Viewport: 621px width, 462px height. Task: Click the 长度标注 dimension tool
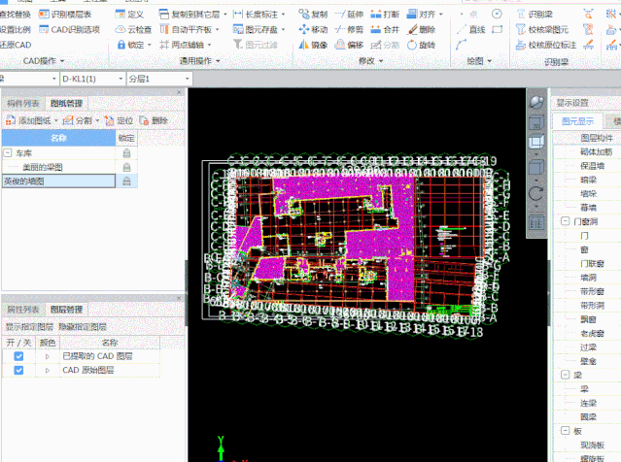(x=256, y=15)
